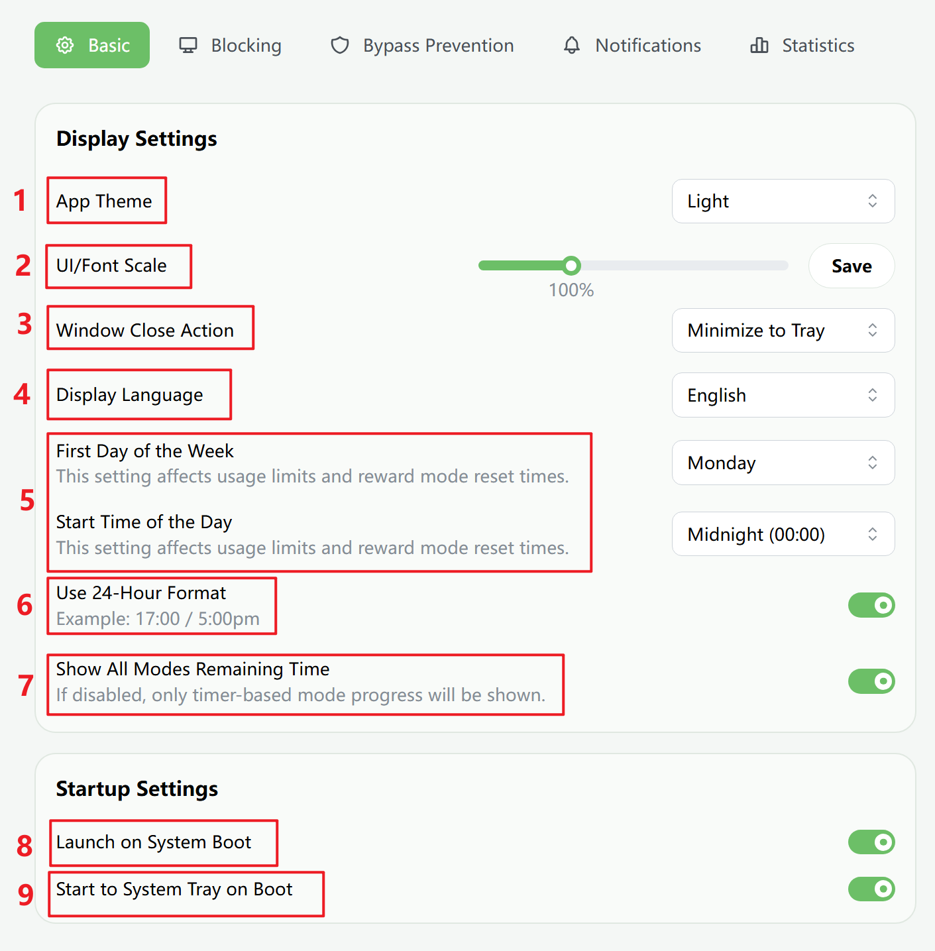Open the Basic tab
Image resolution: width=935 pixels, height=951 pixels.
coord(92,45)
